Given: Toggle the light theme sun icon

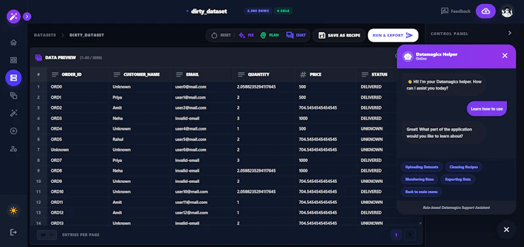Looking at the screenshot, I should click(x=13, y=210).
